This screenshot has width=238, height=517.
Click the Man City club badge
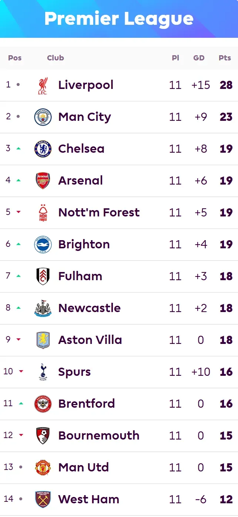coord(43,117)
